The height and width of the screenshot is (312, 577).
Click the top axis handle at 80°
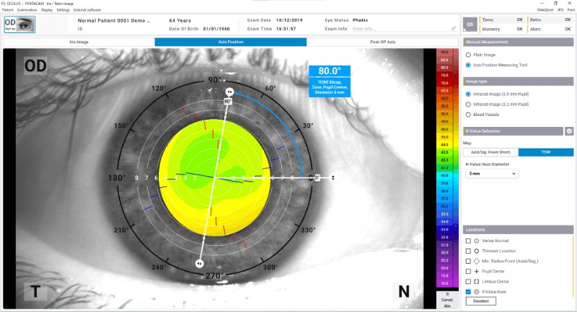[229, 92]
